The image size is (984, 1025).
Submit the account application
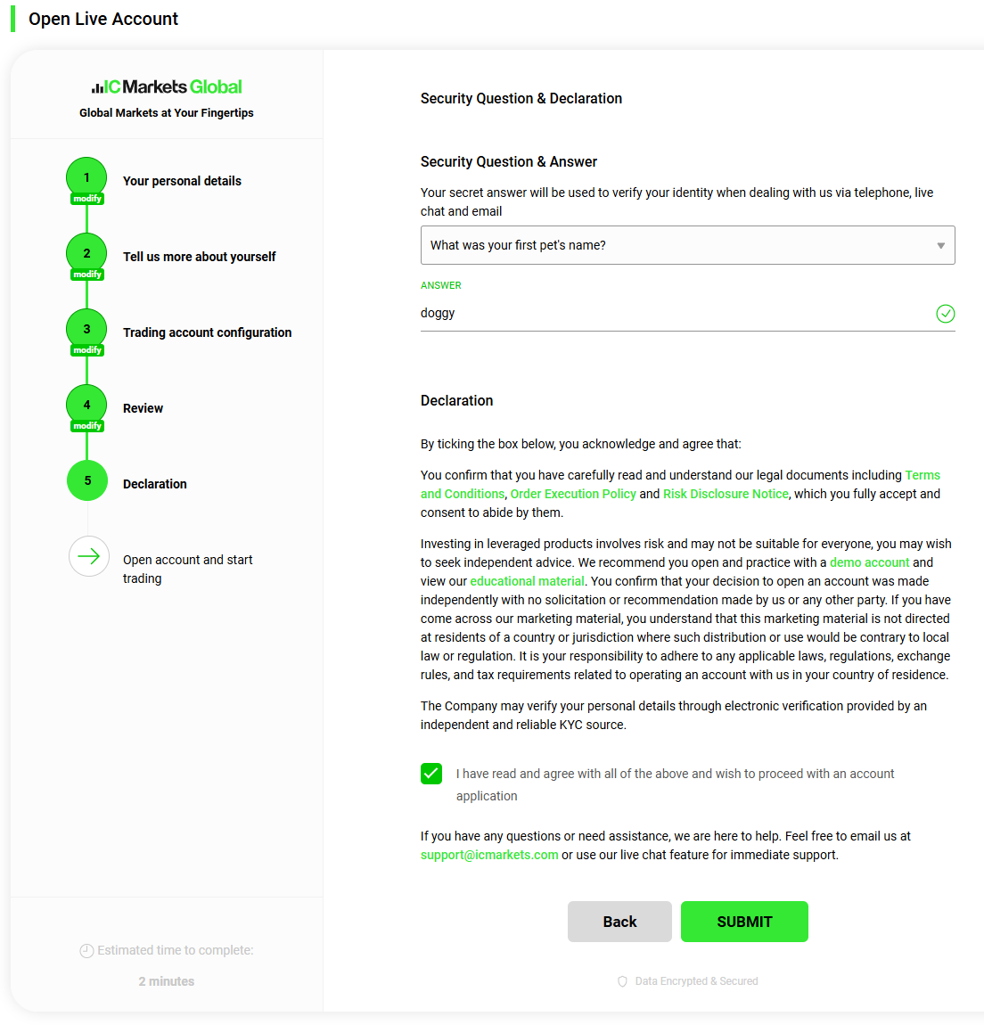(x=744, y=922)
